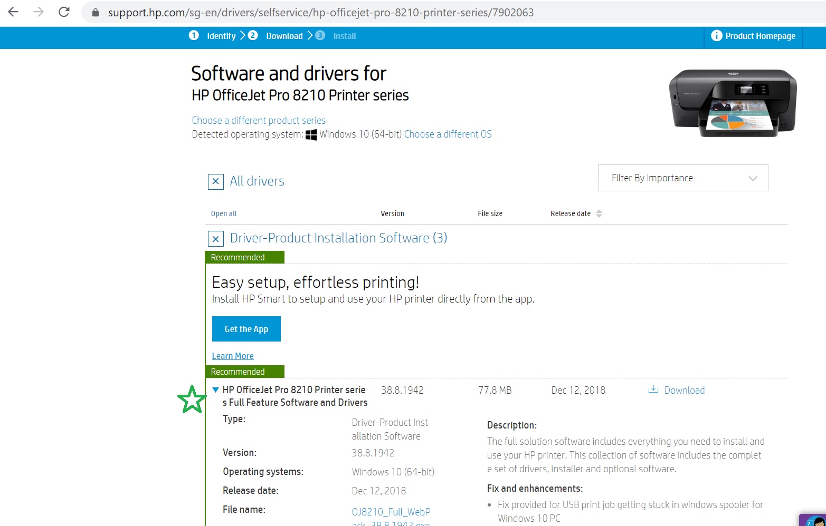Click the Get the App button
The height and width of the screenshot is (526, 826).
click(x=246, y=329)
